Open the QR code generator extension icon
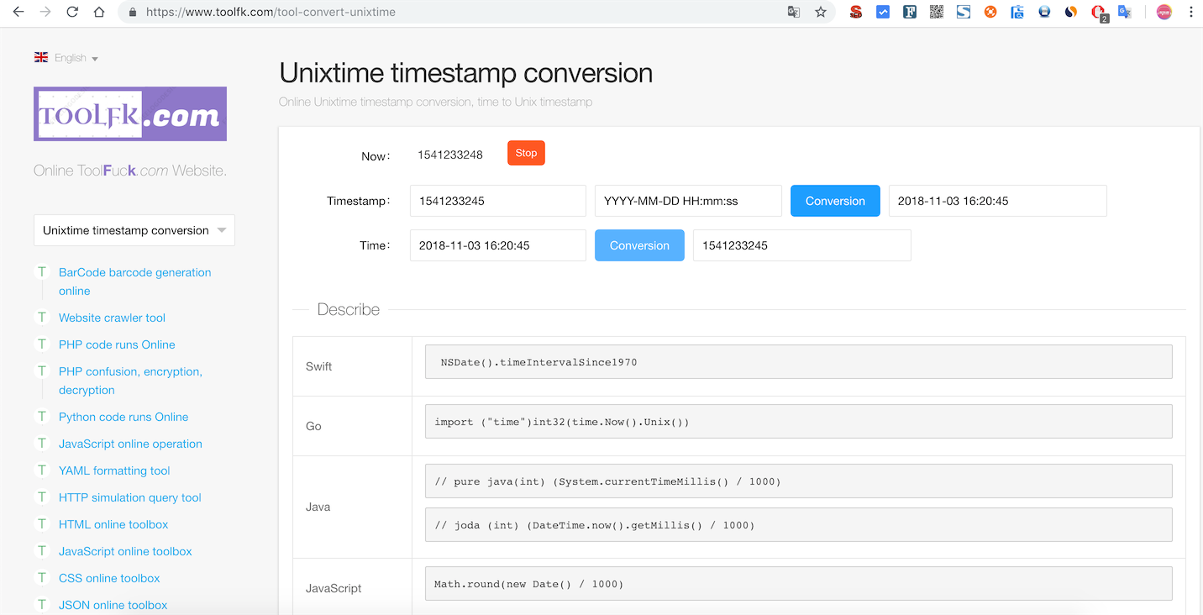Viewport: 1203px width, 615px height. [936, 12]
